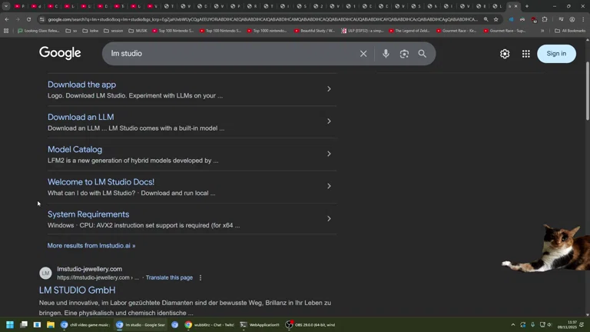The width and height of the screenshot is (590, 332).
Task: Click the Google logo
Action: 60,53
